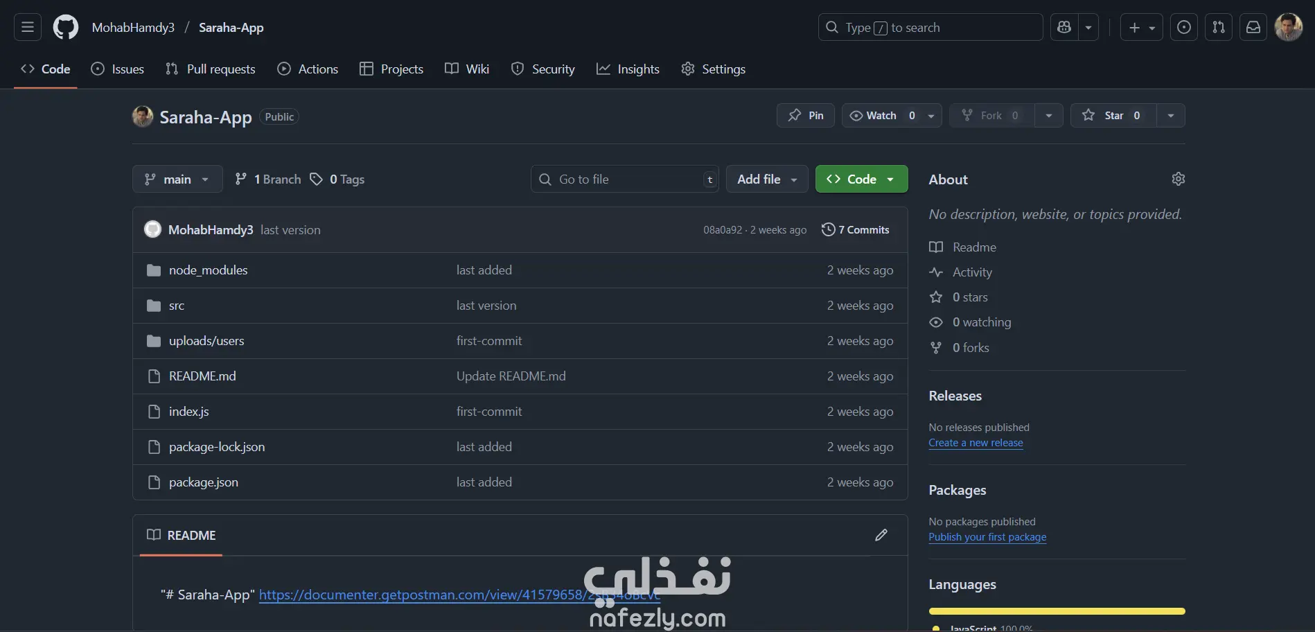Click the Saraha-App breadcrumb link in header
Screen dimensions: 1315x632
click(x=231, y=27)
